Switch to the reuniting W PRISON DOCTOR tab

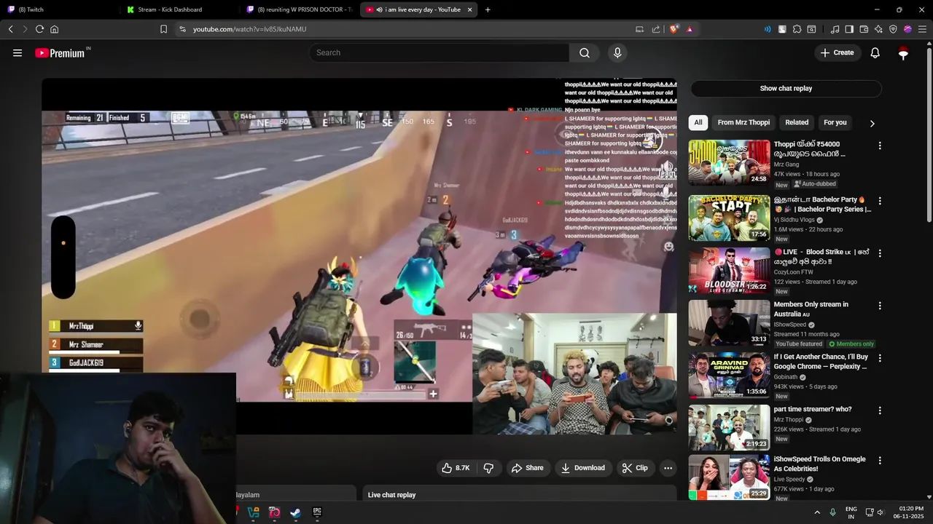[x=299, y=9]
